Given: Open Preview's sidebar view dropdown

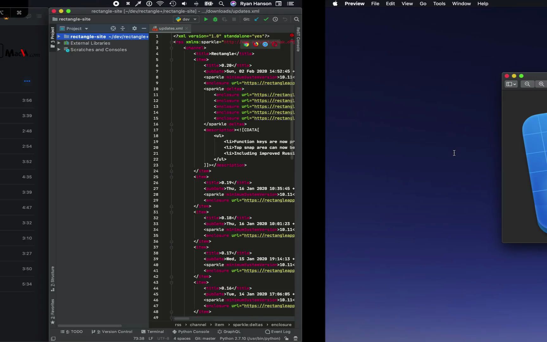Looking at the screenshot, I should click(x=511, y=84).
